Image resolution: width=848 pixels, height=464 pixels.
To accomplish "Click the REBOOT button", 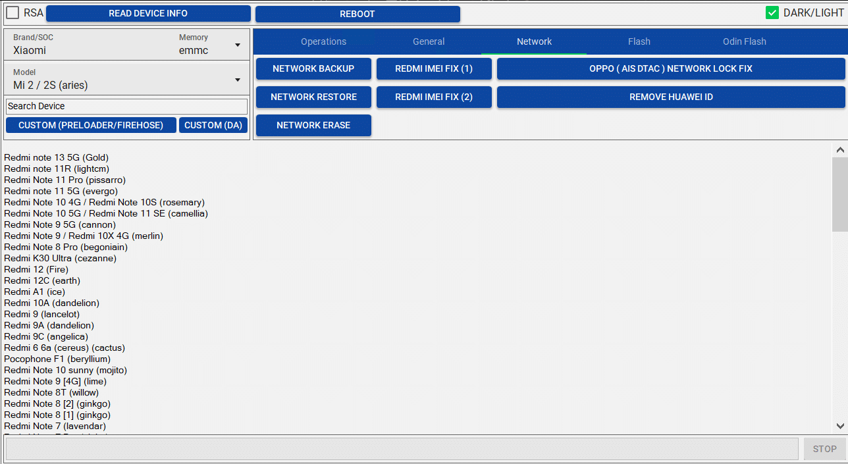I will [x=358, y=14].
